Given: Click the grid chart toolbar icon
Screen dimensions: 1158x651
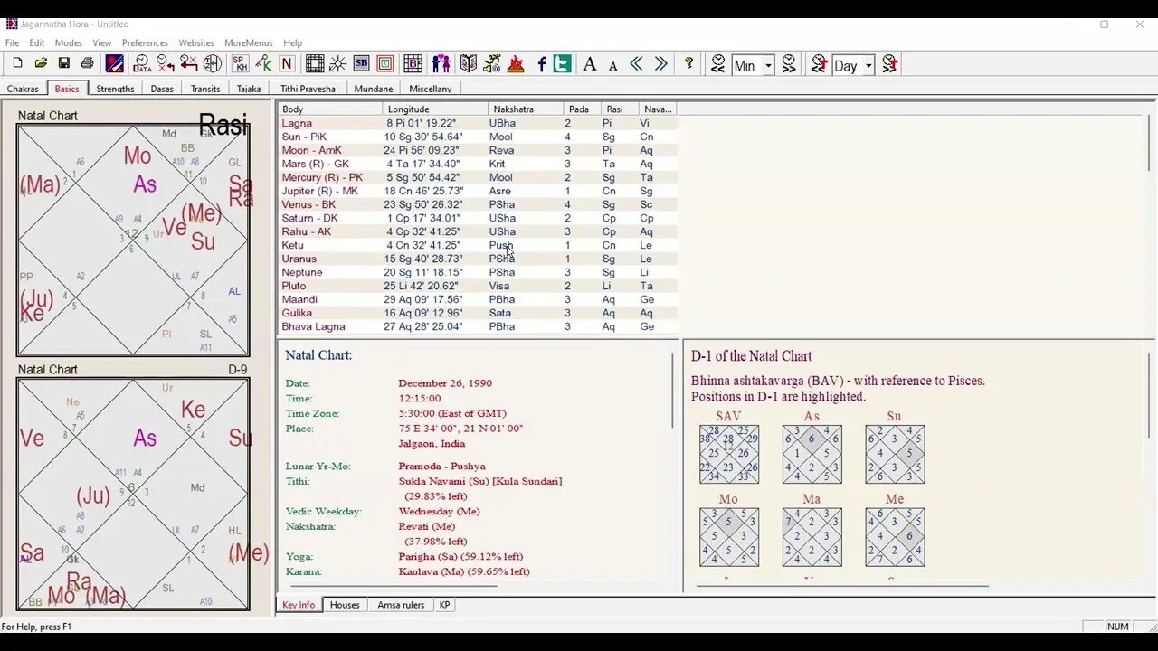Looking at the screenshot, I should 314,63.
